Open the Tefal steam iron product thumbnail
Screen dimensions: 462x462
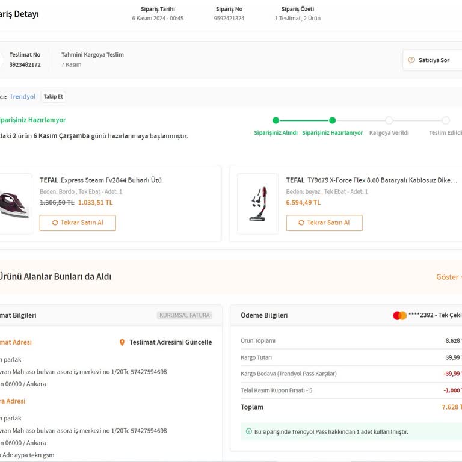[15, 204]
